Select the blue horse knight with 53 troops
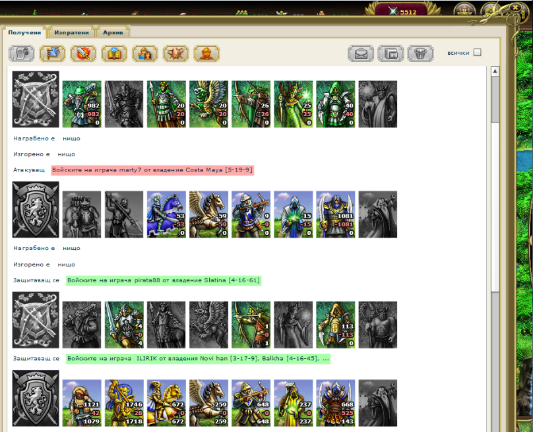Image resolution: width=533 pixels, height=432 pixels. (166, 214)
